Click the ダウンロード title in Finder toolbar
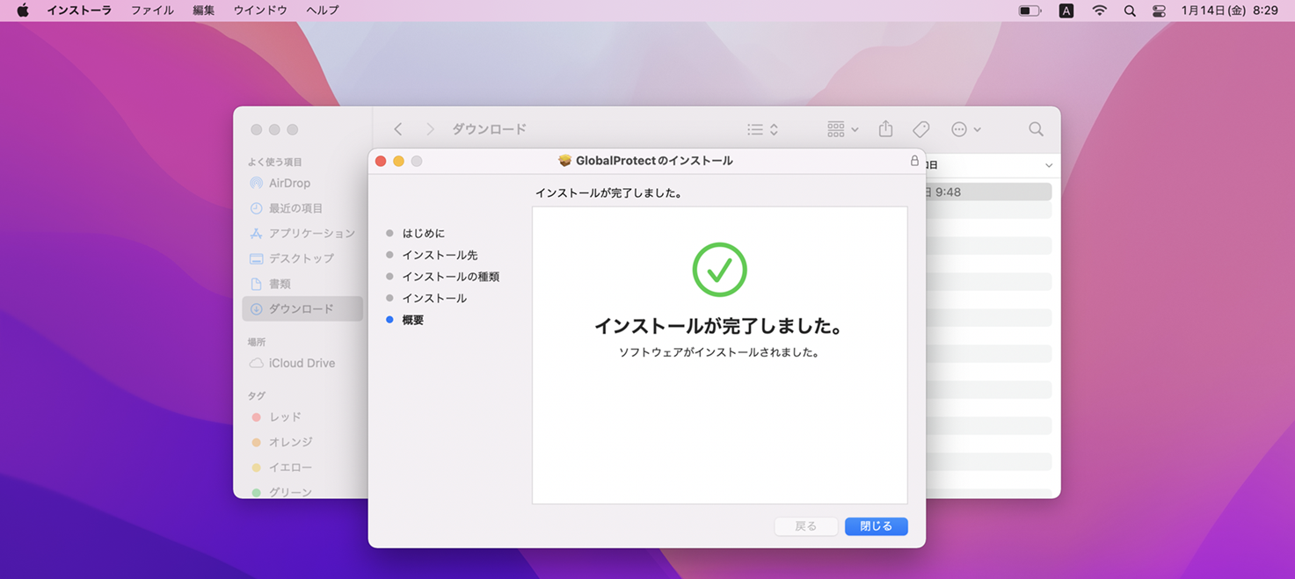Image resolution: width=1295 pixels, height=579 pixels. click(x=489, y=129)
